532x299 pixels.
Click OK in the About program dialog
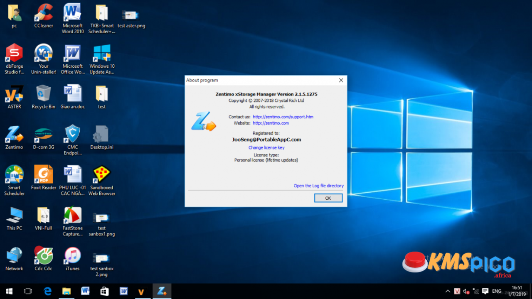(x=328, y=198)
